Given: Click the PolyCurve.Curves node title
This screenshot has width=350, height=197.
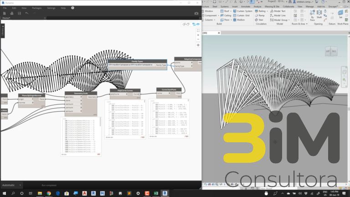Looking at the screenshot, I should tap(125, 90).
